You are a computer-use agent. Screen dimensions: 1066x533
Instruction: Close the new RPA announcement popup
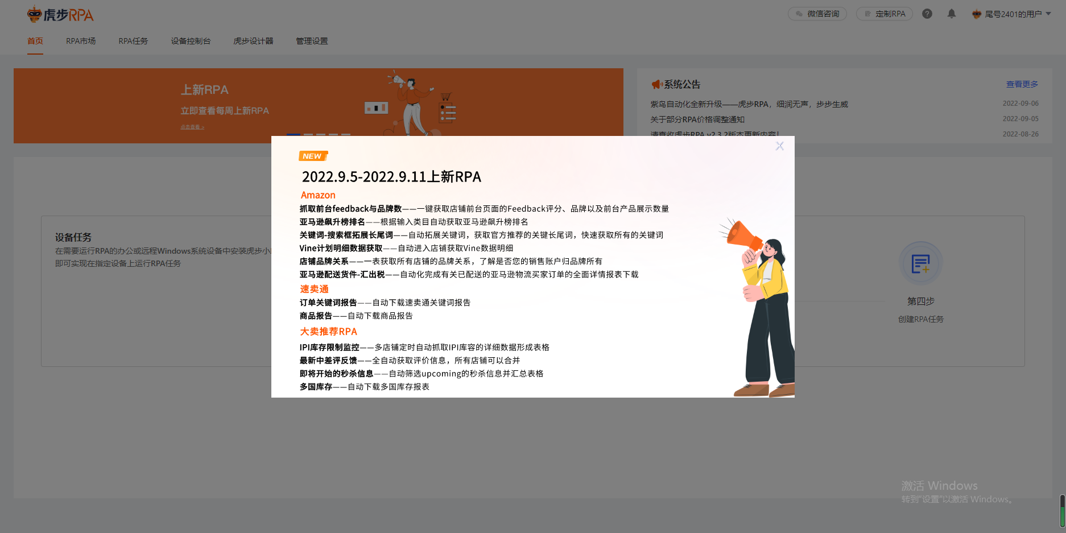pos(779,146)
